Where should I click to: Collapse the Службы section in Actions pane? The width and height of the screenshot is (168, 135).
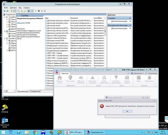130,18
